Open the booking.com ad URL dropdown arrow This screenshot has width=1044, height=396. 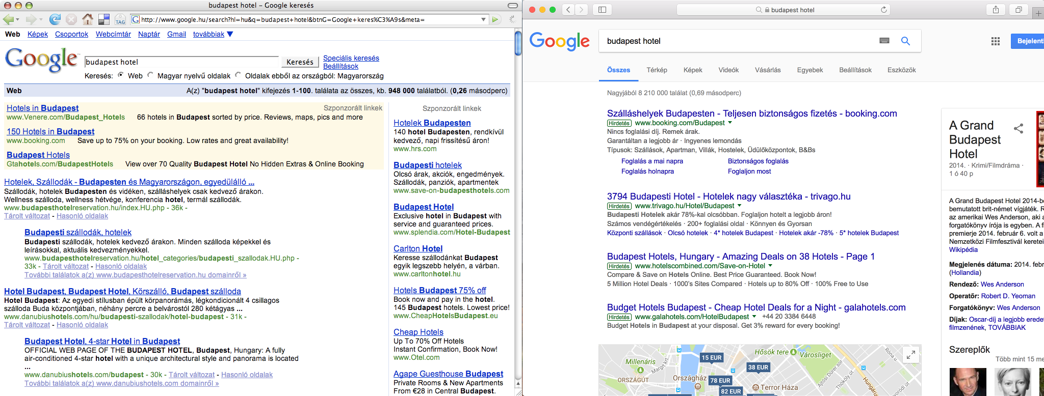pyautogui.click(x=730, y=123)
